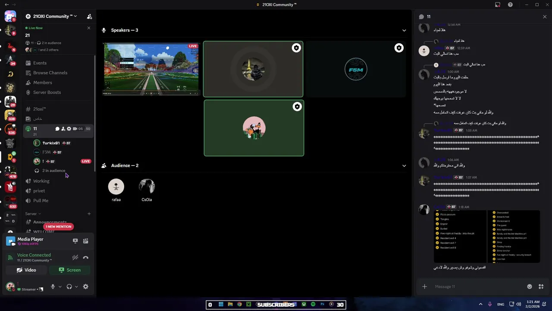Viewport: 552px width, 311px height.
Task: Toggle noise suppression icon
Action: [x=75, y=257]
